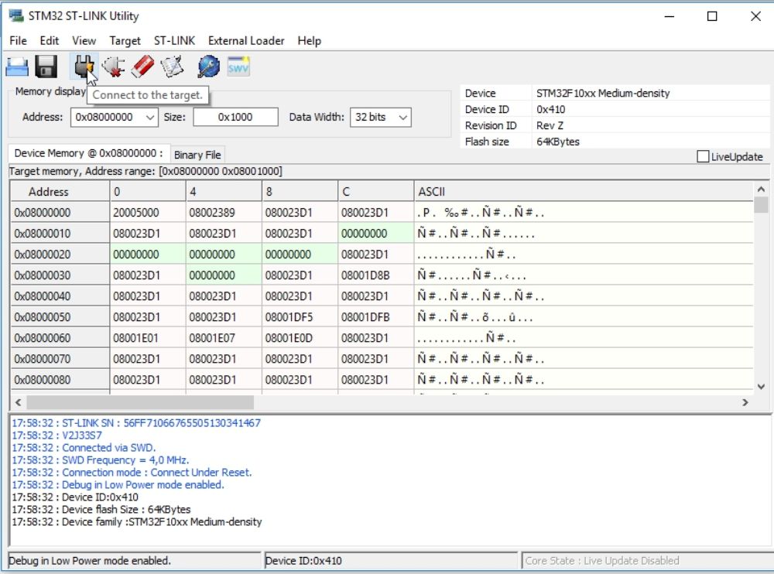This screenshot has width=774, height=574.
Task: Open the External Loader menu
Action: coord(246,40)
